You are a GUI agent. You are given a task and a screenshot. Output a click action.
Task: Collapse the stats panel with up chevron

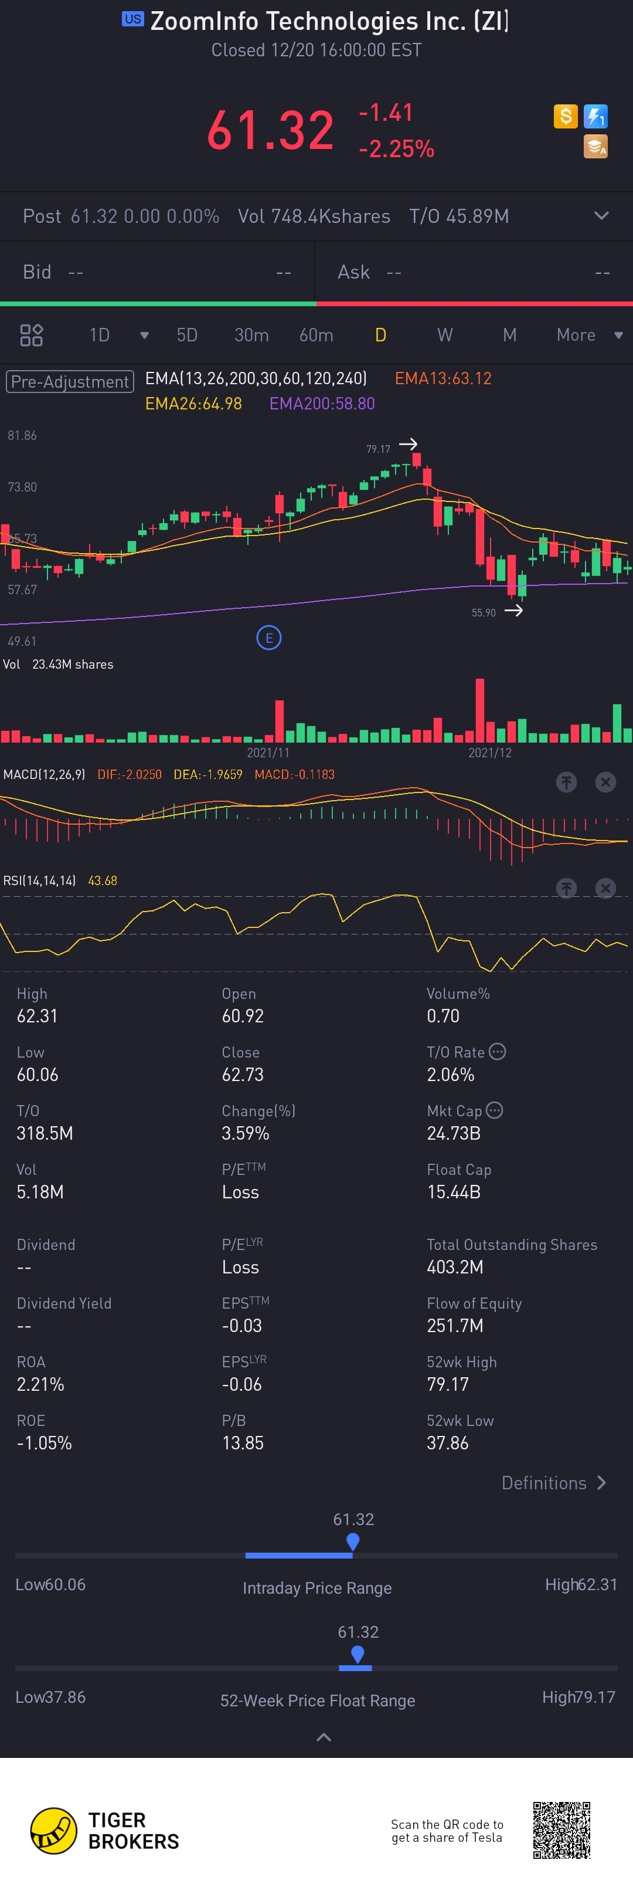[324, 1737]
